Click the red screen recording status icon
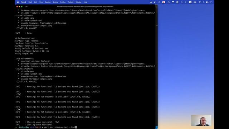 point(164,2)
